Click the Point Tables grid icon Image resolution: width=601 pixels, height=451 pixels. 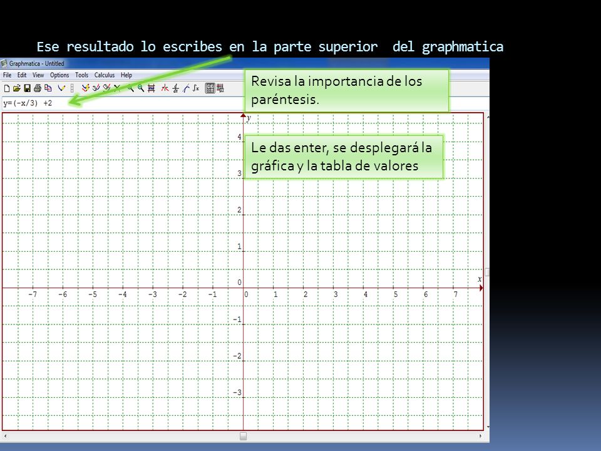[x=210, y=88]
